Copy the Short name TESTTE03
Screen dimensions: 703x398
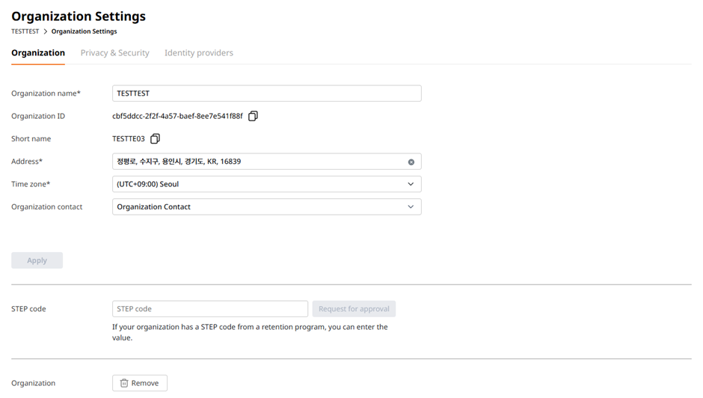(155, 138)
